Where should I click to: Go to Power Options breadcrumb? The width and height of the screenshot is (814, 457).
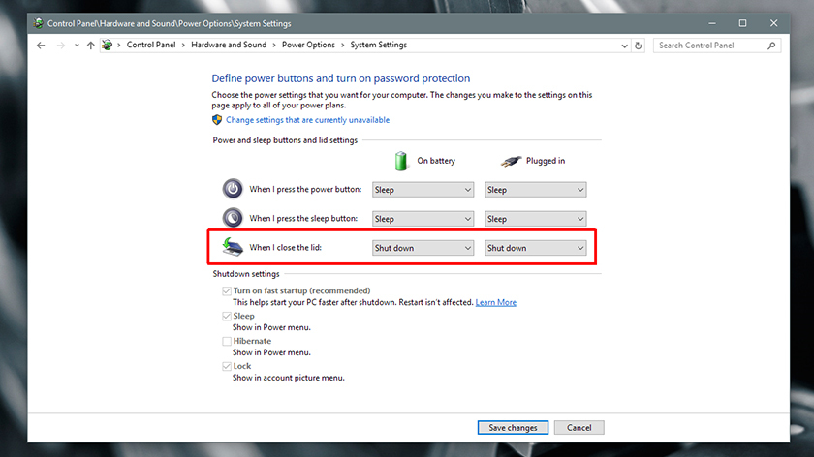pos(308,46)
